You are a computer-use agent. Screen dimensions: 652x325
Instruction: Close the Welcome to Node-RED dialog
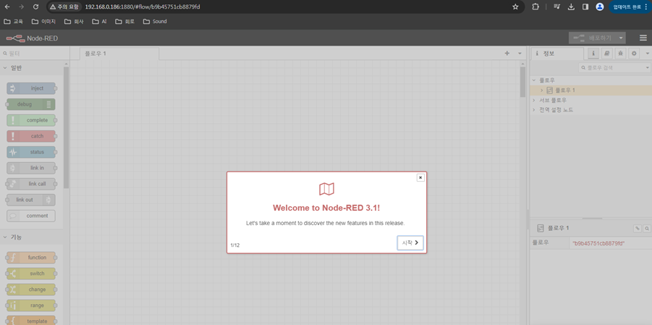click(x=420, y=177)
